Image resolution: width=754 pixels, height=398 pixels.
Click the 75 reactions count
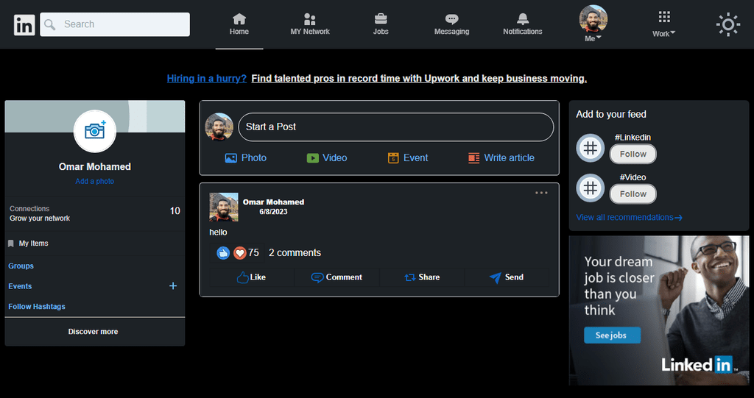253,253
